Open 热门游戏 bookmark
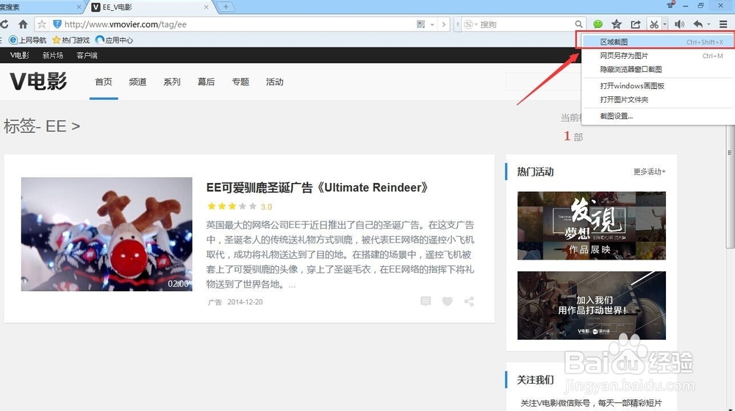 coord(71,40)
